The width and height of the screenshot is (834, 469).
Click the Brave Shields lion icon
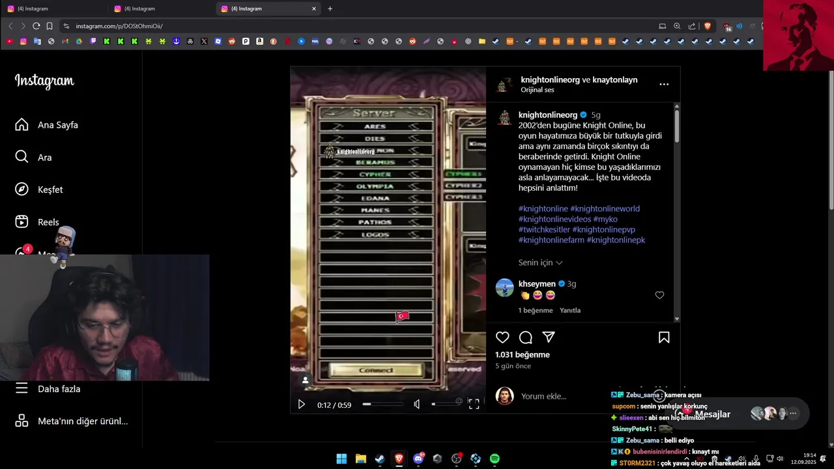pyautogui.click(x=708, y=26)
